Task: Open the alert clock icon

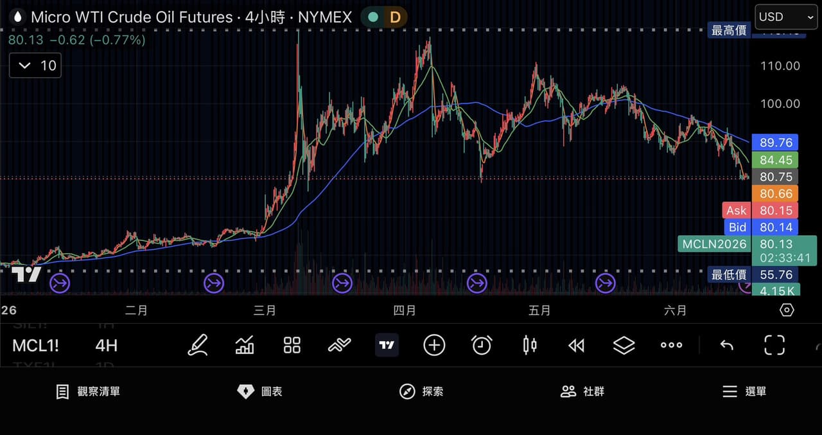Action: (x=482, y=345)
